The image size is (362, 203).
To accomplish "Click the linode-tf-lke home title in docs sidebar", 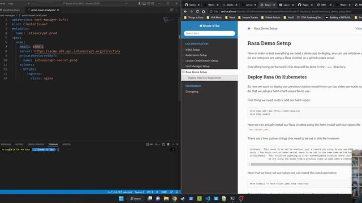I will 209,26.
